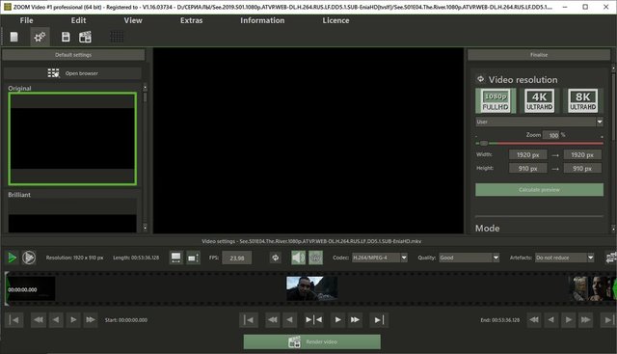Click the Finalise header button
The image size is (617, 354).
[x=539, y=55]
